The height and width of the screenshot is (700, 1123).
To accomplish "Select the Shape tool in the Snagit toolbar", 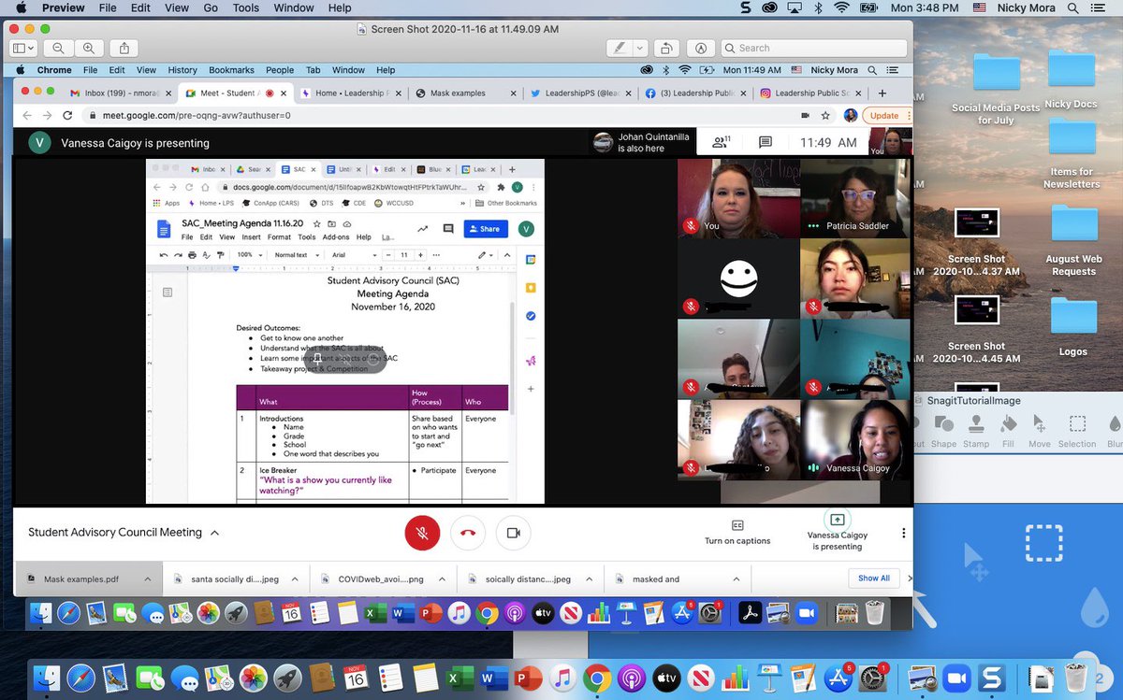I will 944,430.
